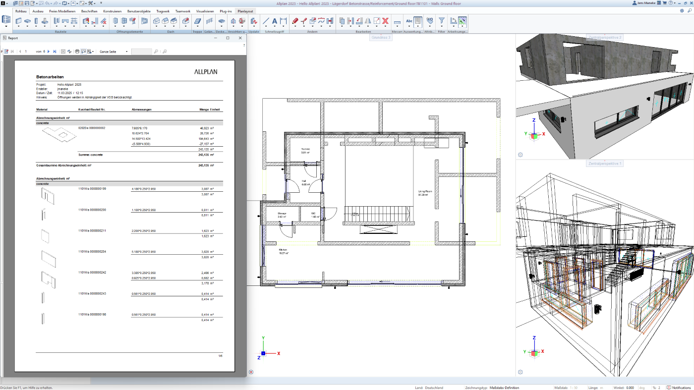Click the Maßstabs-Definition value in the status bar
Image resolution: width=694 pixels, height=390 pixels.
tap(504, 388)
